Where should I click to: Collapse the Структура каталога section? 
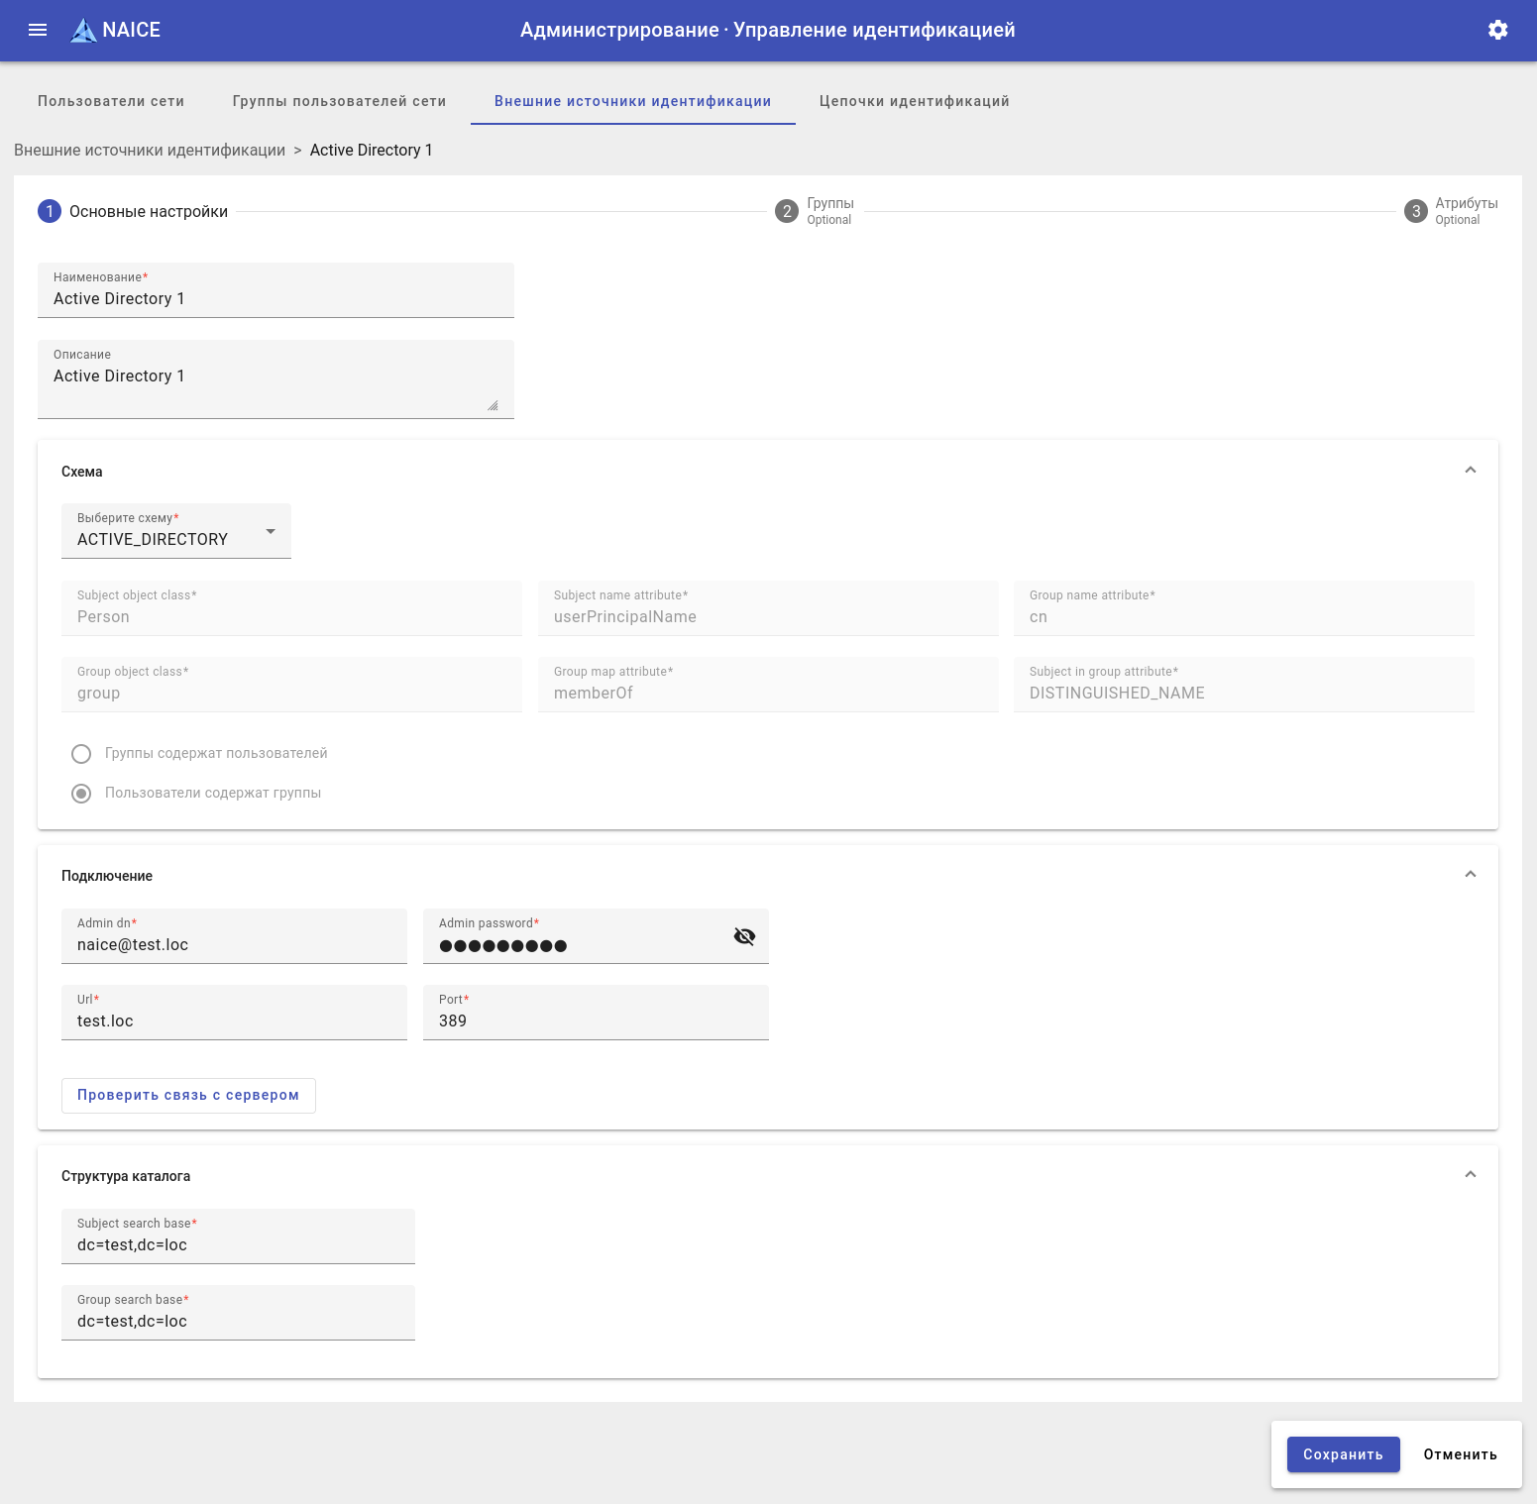[1470, 1175]
